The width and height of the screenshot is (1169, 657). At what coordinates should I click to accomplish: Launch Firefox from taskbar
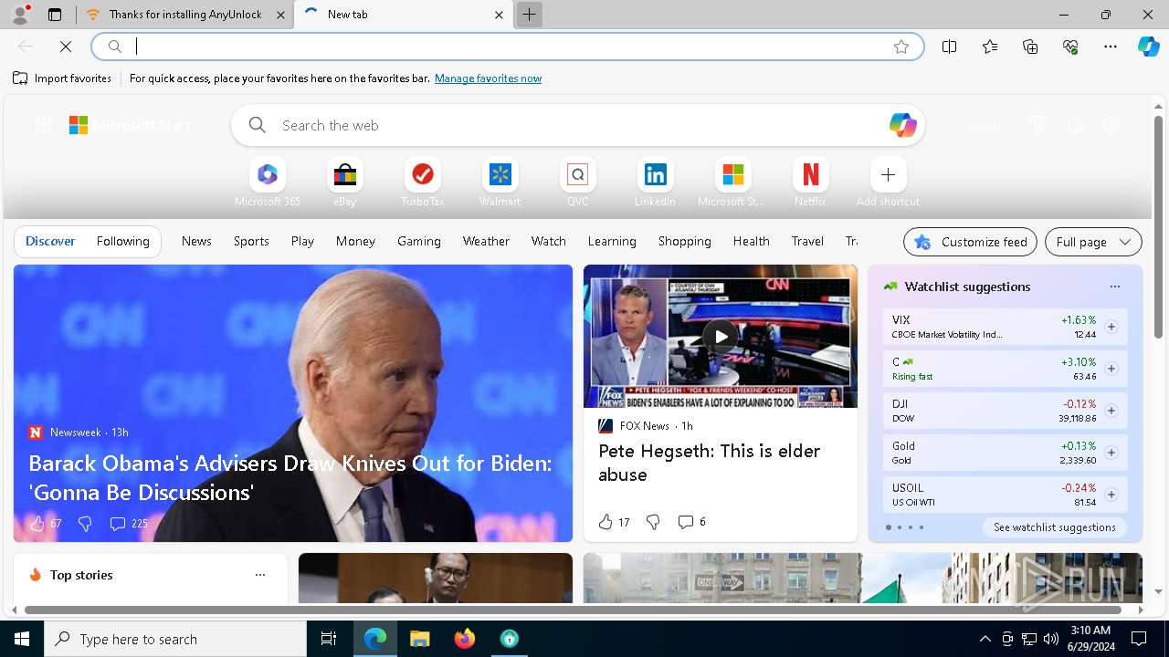(465, 639)
